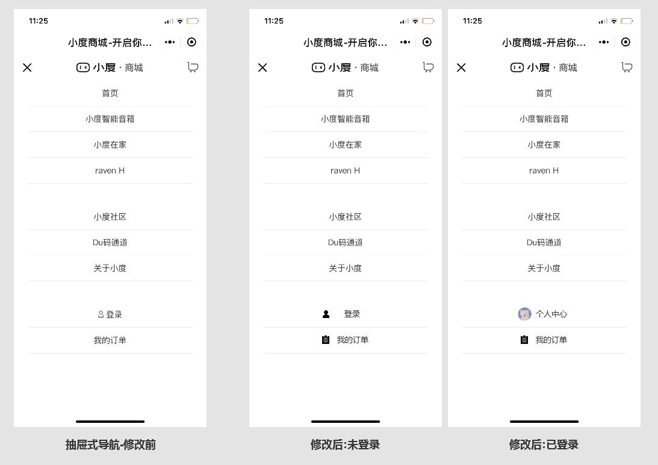Select raven H in the 已登录 mockup
The image size is (658, 465).
coord(544,170)
